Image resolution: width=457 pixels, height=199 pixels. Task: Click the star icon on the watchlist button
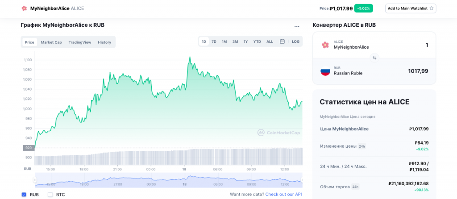point(432,8)
